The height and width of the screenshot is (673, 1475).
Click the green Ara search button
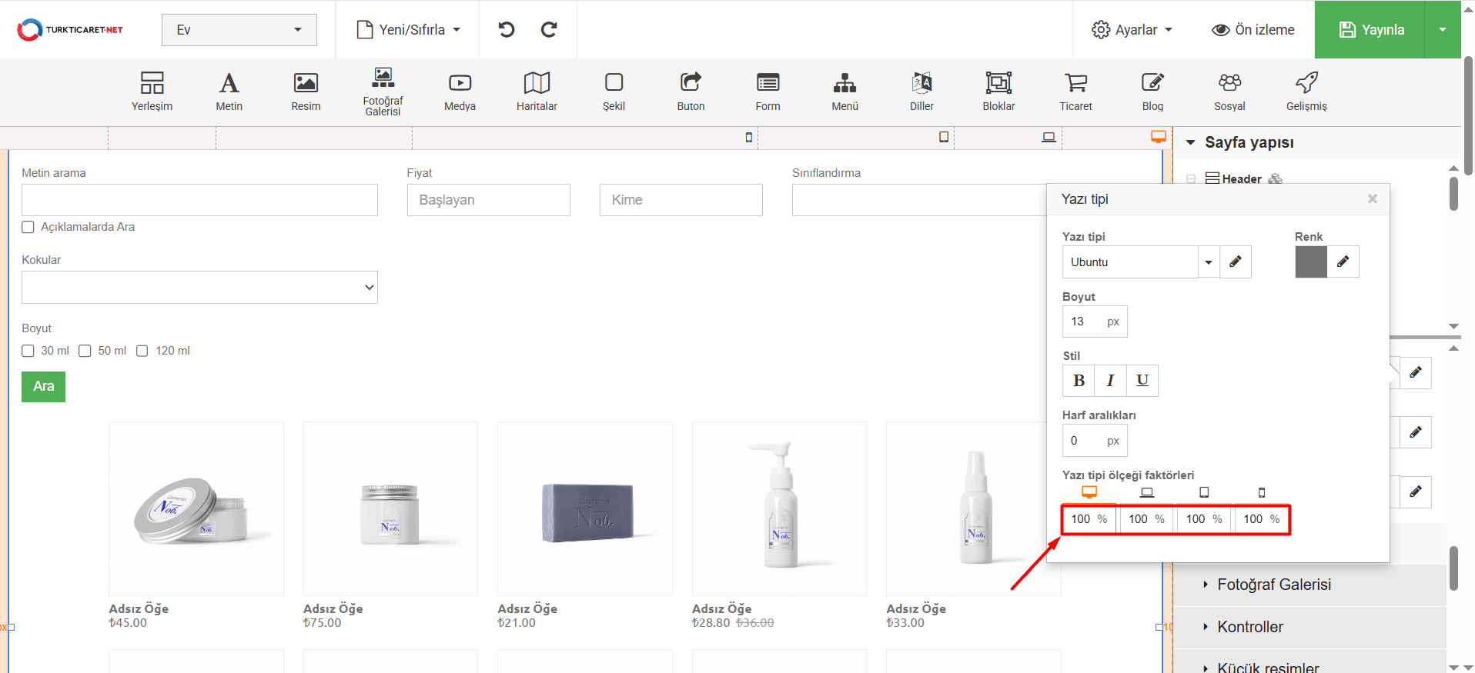(43, 387)
